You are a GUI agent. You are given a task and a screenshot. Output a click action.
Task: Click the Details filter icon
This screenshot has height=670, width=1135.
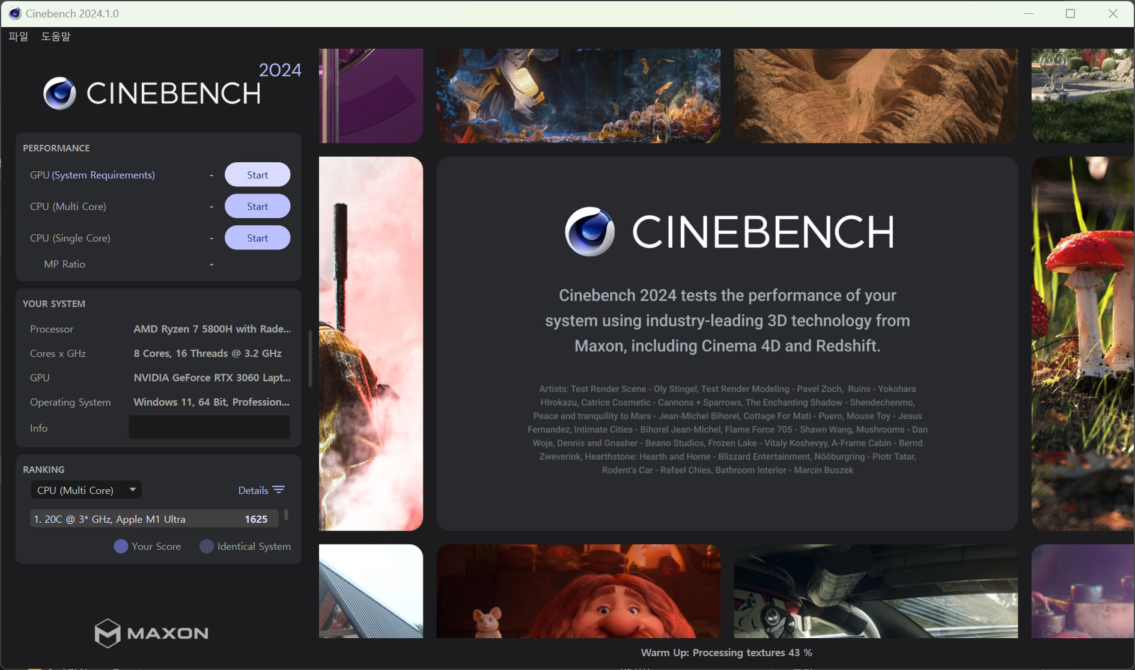[279, 490]
